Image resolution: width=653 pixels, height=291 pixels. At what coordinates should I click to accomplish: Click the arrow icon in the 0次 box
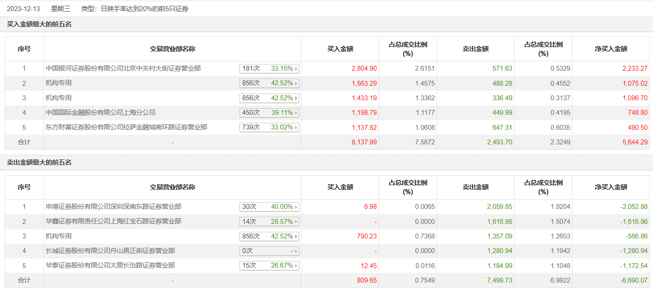click(296, 251)
